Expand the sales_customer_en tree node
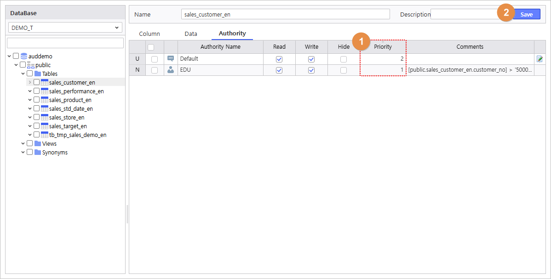Viewport: 551px width, 279px height. click(x=30, y=82)
